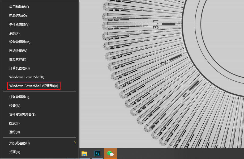The height and width of the screenshot is (159, 244).
Task: Open File Explorer taskbar icon
Action: pos(84,153)
